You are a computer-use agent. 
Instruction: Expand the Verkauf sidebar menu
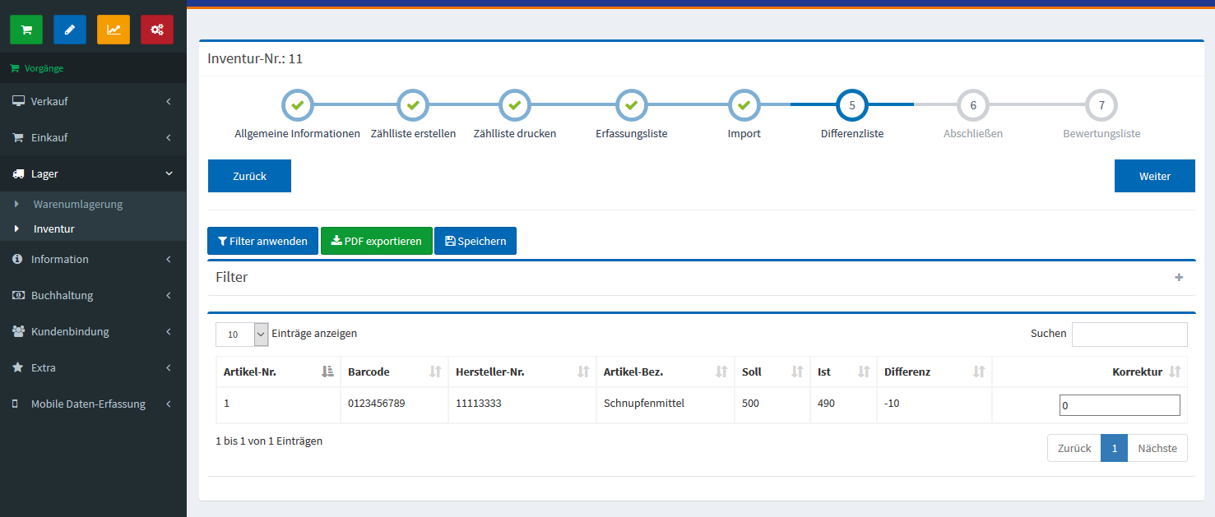[x=93, y=102]
